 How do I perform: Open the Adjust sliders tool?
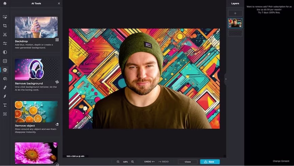(x=5, y=43)
